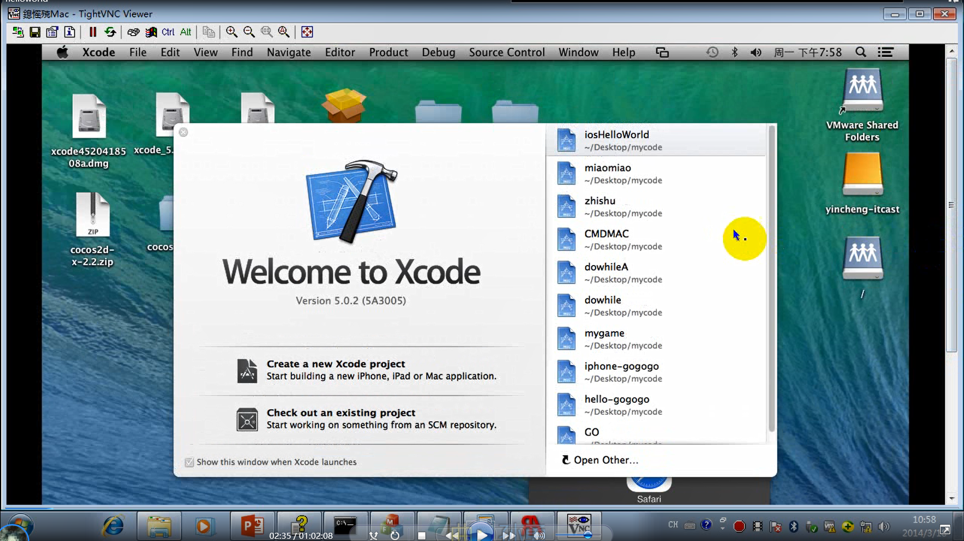Select the VMware Shared Folders desktop icon
Image resolution: width=964 pixels, height=541 pixels.
[862, 105]
